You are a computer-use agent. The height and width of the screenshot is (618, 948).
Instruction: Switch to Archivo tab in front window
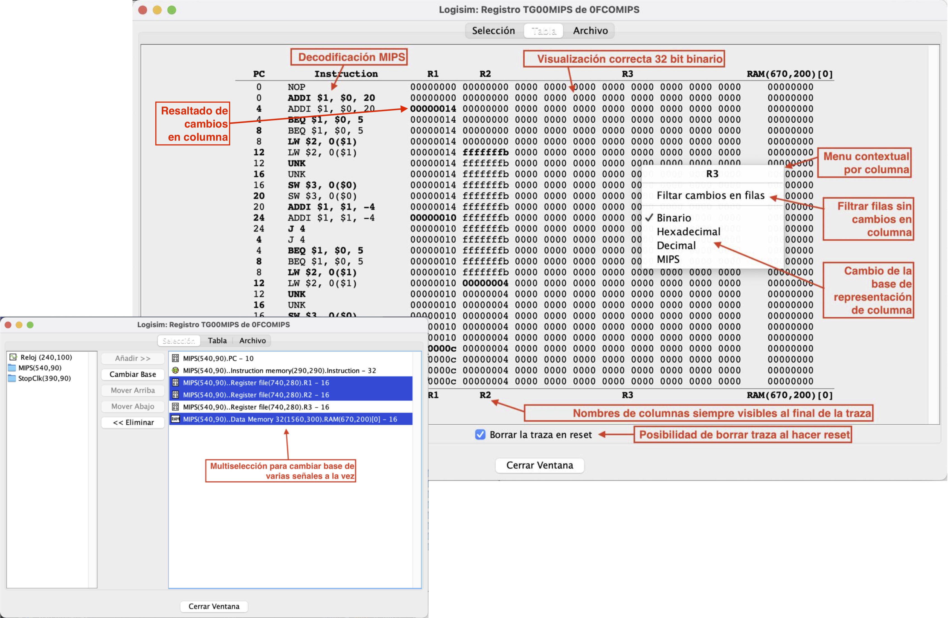point(253,340)
